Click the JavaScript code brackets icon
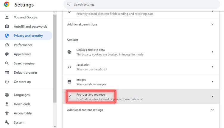 point(69,67)
